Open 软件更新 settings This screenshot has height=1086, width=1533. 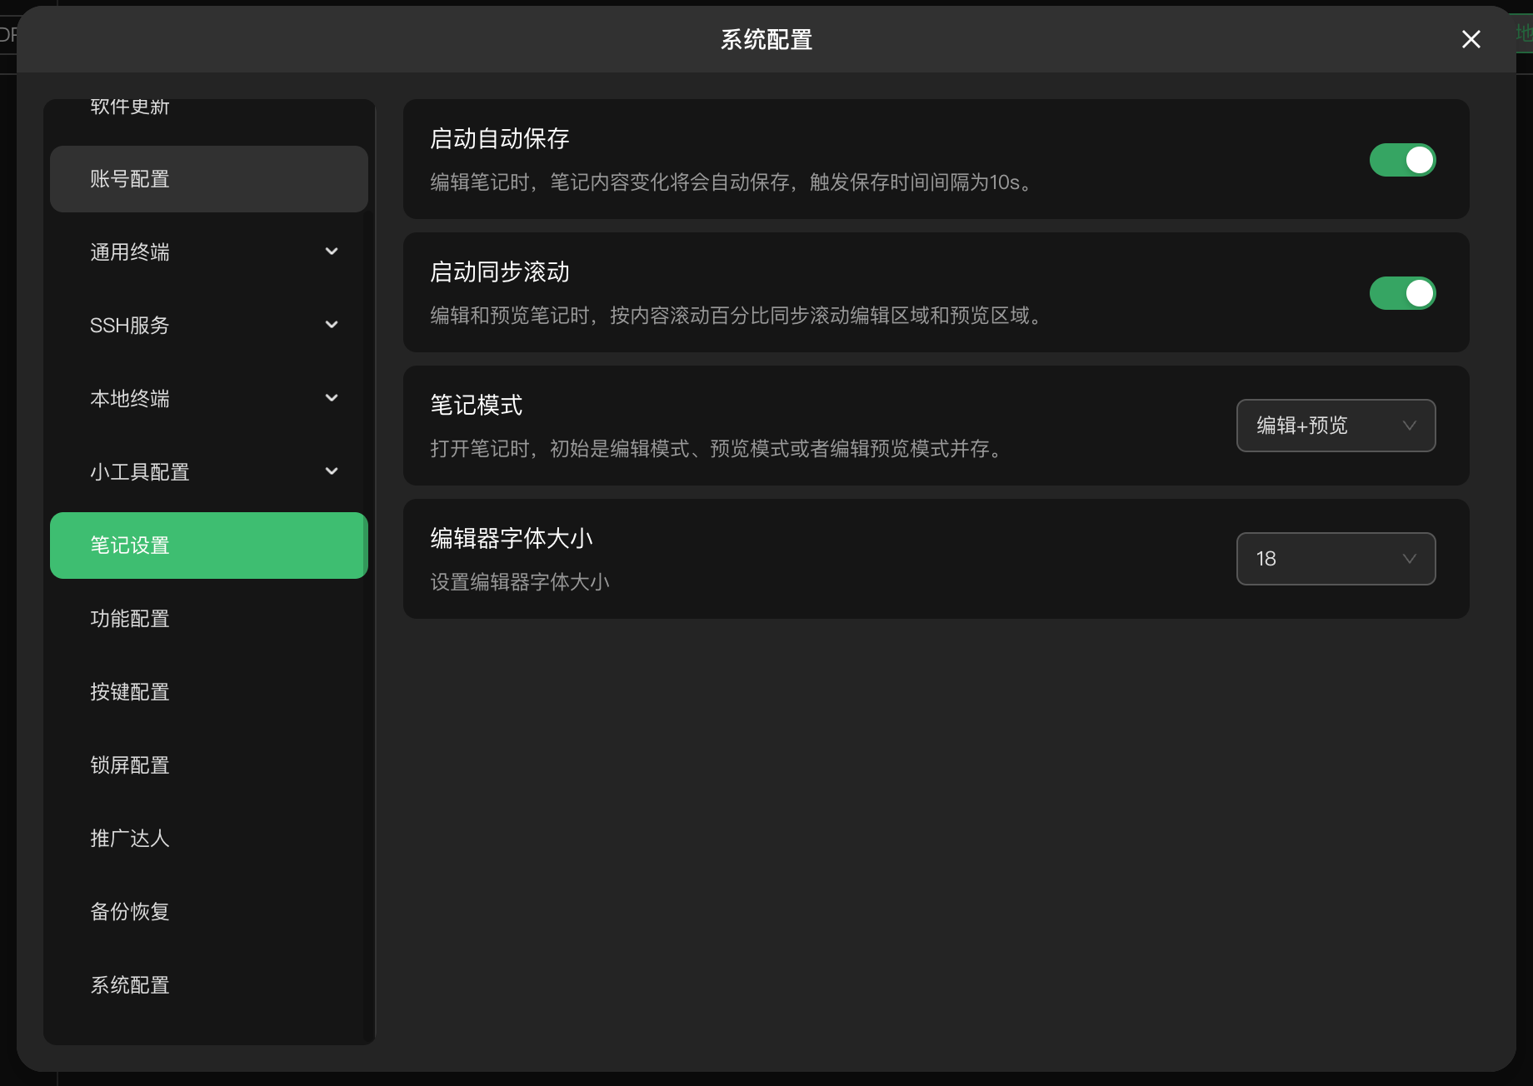pos(208,108)
